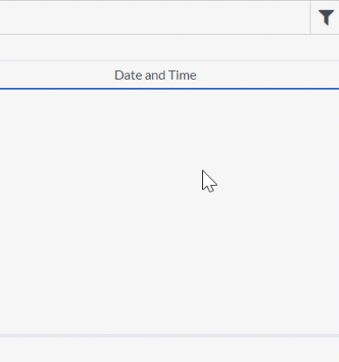Open filter options via funnel button
Viewport: 339px width, 362px height.
tap(326, 17)
